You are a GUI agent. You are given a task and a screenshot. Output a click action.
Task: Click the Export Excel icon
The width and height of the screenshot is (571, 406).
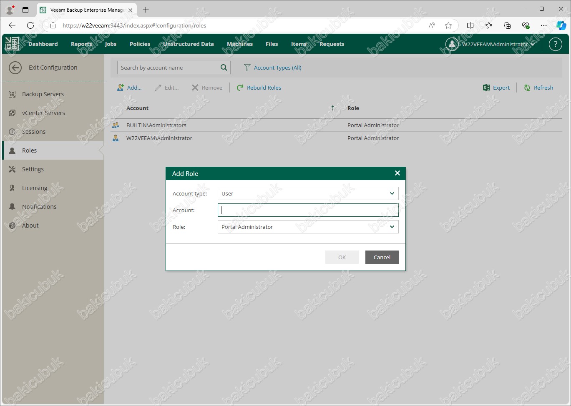(486, 88)
